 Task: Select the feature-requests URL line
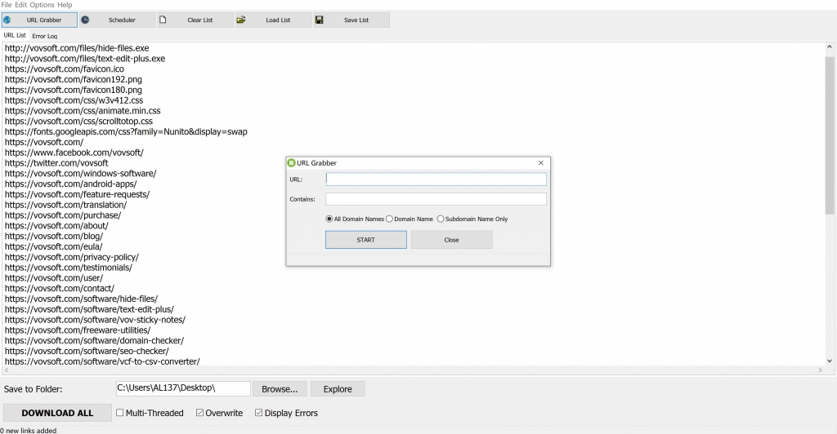[x=78, y=194]
